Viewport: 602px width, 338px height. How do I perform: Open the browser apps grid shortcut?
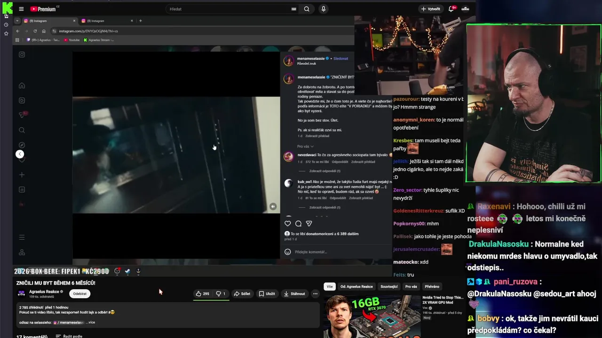[x=17, y=40]
